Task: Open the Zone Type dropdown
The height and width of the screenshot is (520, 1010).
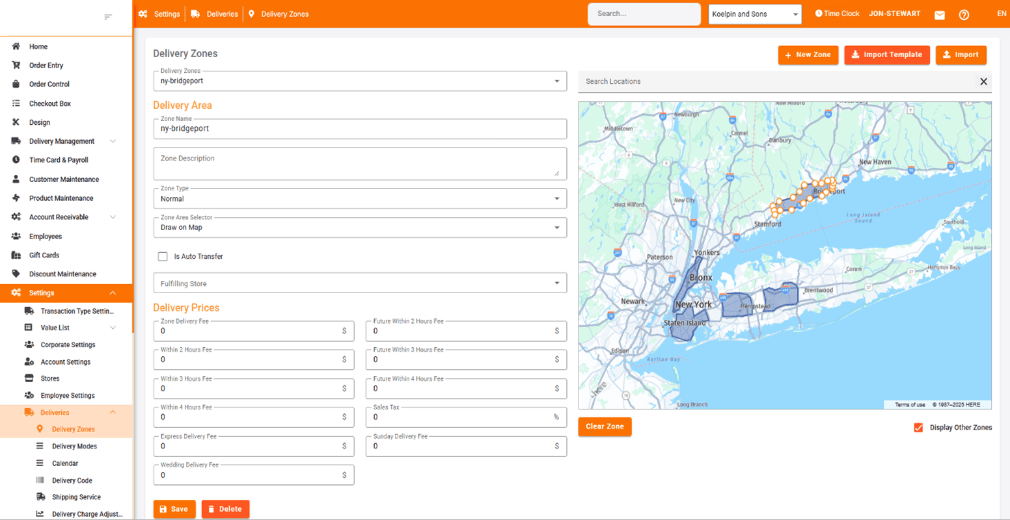Action: coord(360,199)
